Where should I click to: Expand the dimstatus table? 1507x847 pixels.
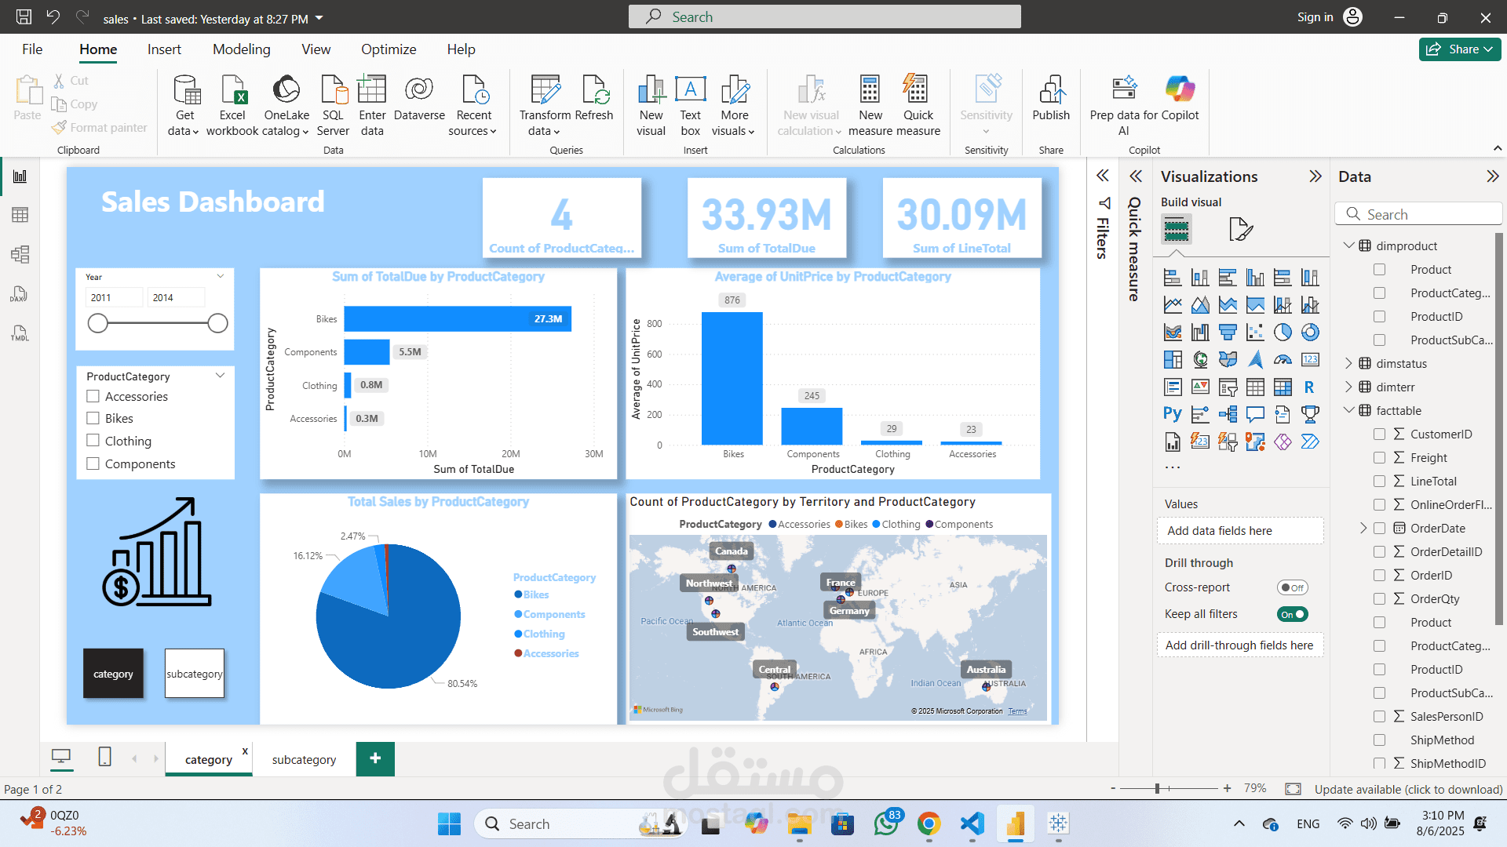tap(1348, 363)
